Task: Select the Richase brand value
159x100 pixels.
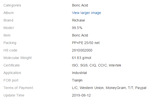Action: 78,20
